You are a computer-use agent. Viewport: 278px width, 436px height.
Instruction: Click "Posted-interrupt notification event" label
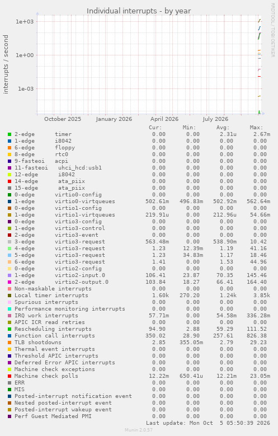coord(73,396)
